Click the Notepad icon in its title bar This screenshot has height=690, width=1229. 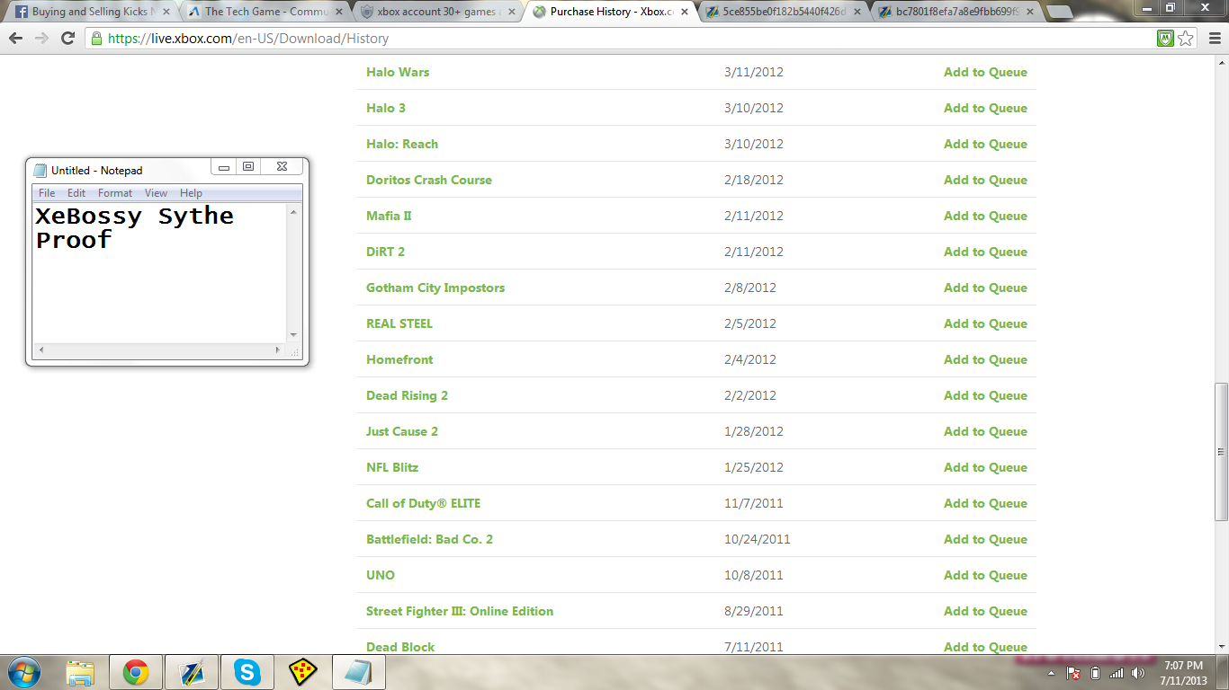click(x=40, y=170)
